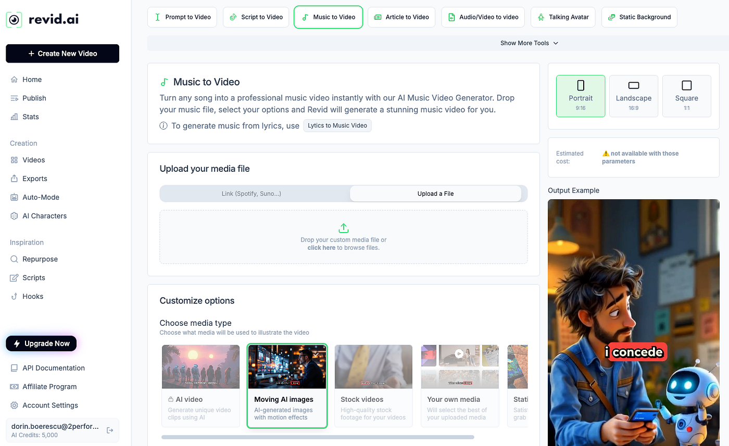Click the Home house icon in sidebar
Image resolution: width=729 pixels, height=446 pixels.
14,80
